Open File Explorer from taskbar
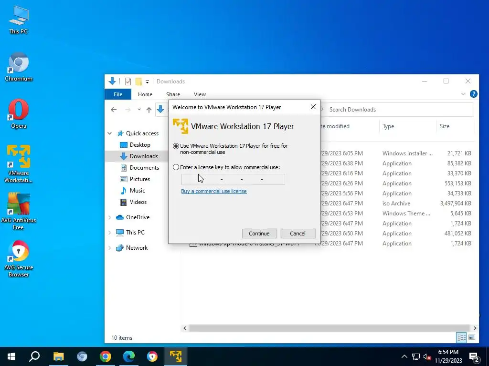Image resolution: width=489 pixels, height=366 pixels. [58, 356]
